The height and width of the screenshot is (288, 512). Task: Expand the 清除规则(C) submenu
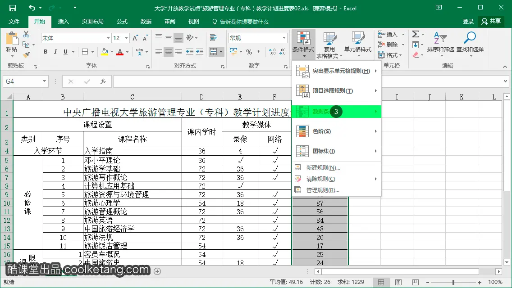(x=336, y=179)
